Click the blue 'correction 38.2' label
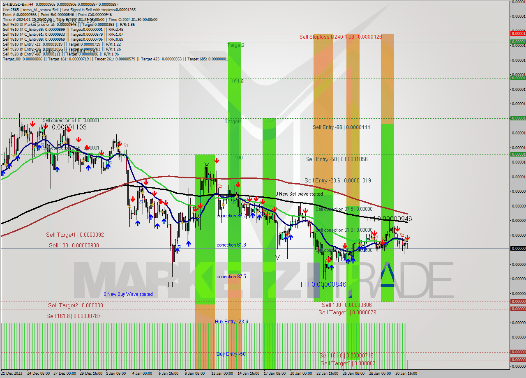Image resolution: width=526 pixels, height=378 pixels. click(231, 216)
